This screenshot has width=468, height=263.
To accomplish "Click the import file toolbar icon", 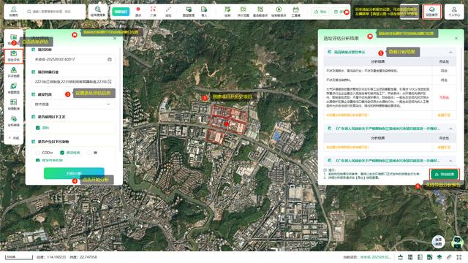I will point(204,12).
